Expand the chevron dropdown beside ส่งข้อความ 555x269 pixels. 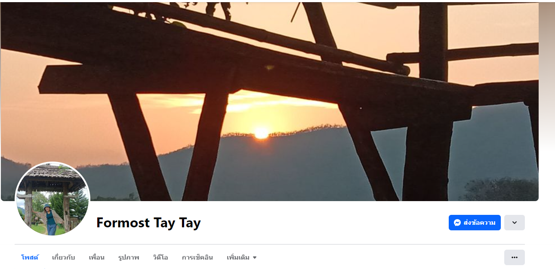514,223
